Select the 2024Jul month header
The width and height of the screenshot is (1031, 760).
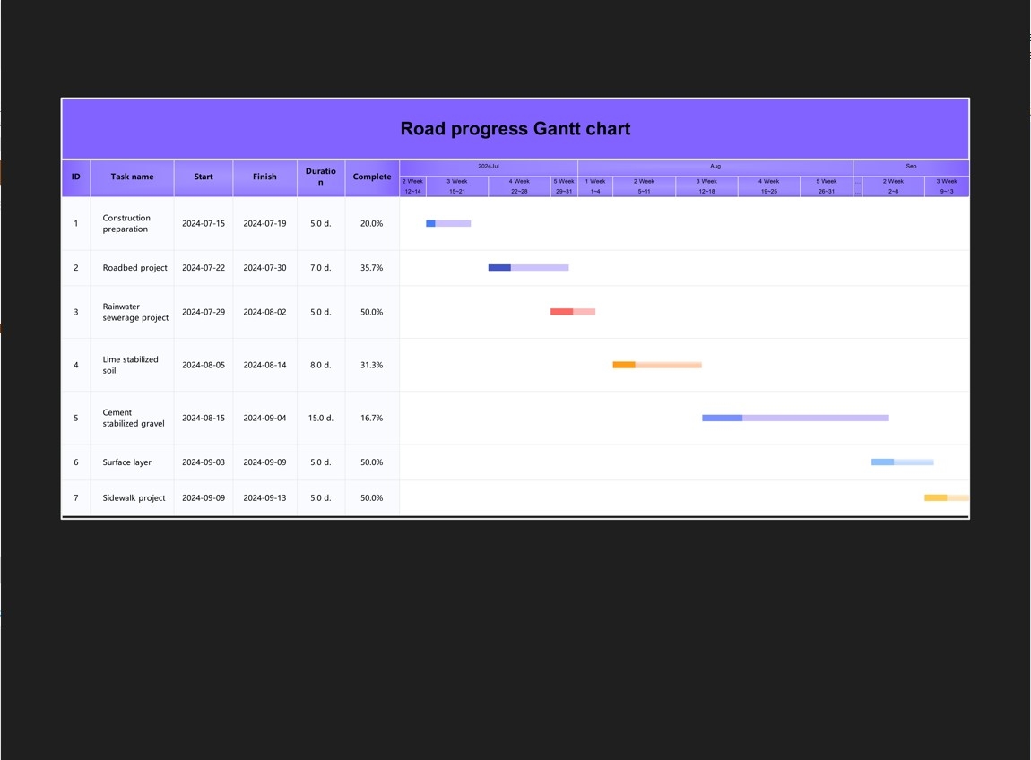pyautogui.click(x=489, y=167)
